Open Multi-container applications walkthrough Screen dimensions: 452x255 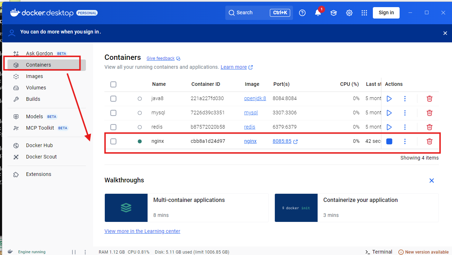[x=186, y=208]
